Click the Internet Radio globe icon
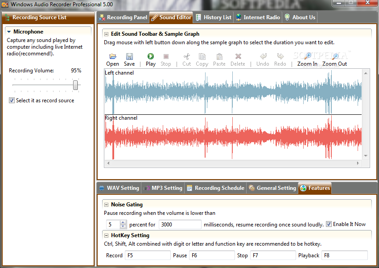Image resolution: width=379 pixels, height=268 pixels. pyautogui.click(x=239, y=17)
